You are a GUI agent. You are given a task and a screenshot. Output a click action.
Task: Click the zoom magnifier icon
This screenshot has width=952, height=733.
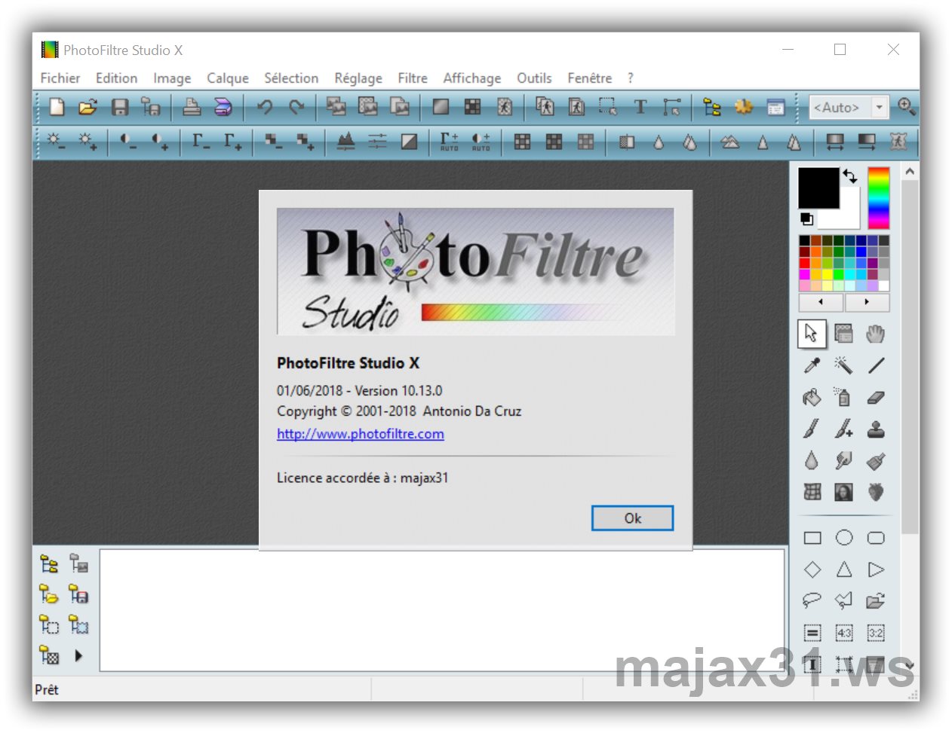click(x=907, y=107)
